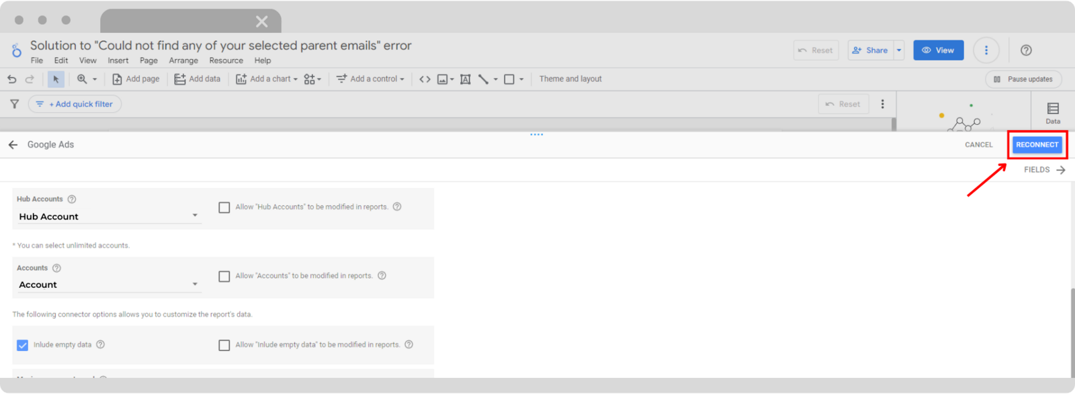Show help for Accounts label
The width and height of the screenshot is (1075, 394).
56,268
